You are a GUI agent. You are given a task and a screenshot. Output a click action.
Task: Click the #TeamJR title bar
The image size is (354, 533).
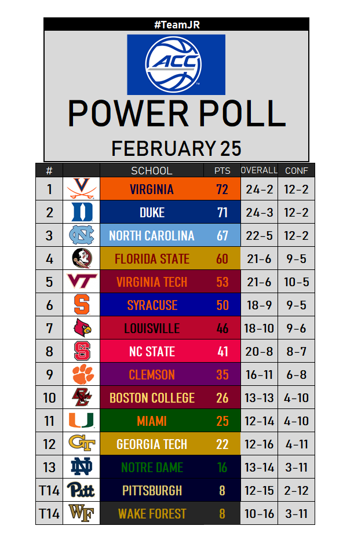pyautogui.click(x=176, y=24)
